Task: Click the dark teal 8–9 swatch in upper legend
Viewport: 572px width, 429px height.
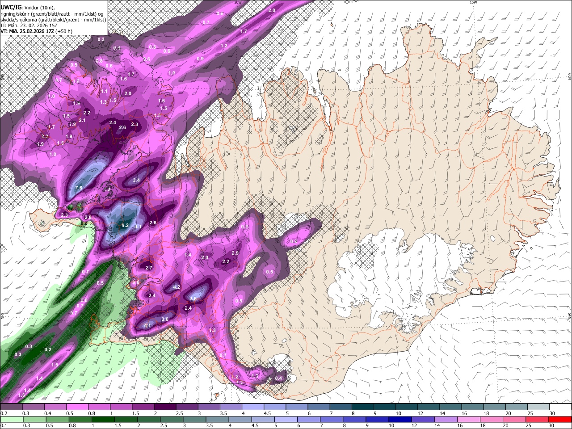Action: (x=363, y=407)
